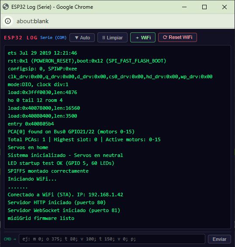Click the site info icon beside about:blank
Viewport: 235px width, 247px height.
click(8, 21)
